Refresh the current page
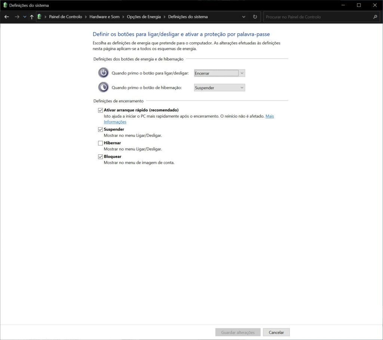Image resolution: width=383 pixels, height=340 pixels. (x=255, y=16)
